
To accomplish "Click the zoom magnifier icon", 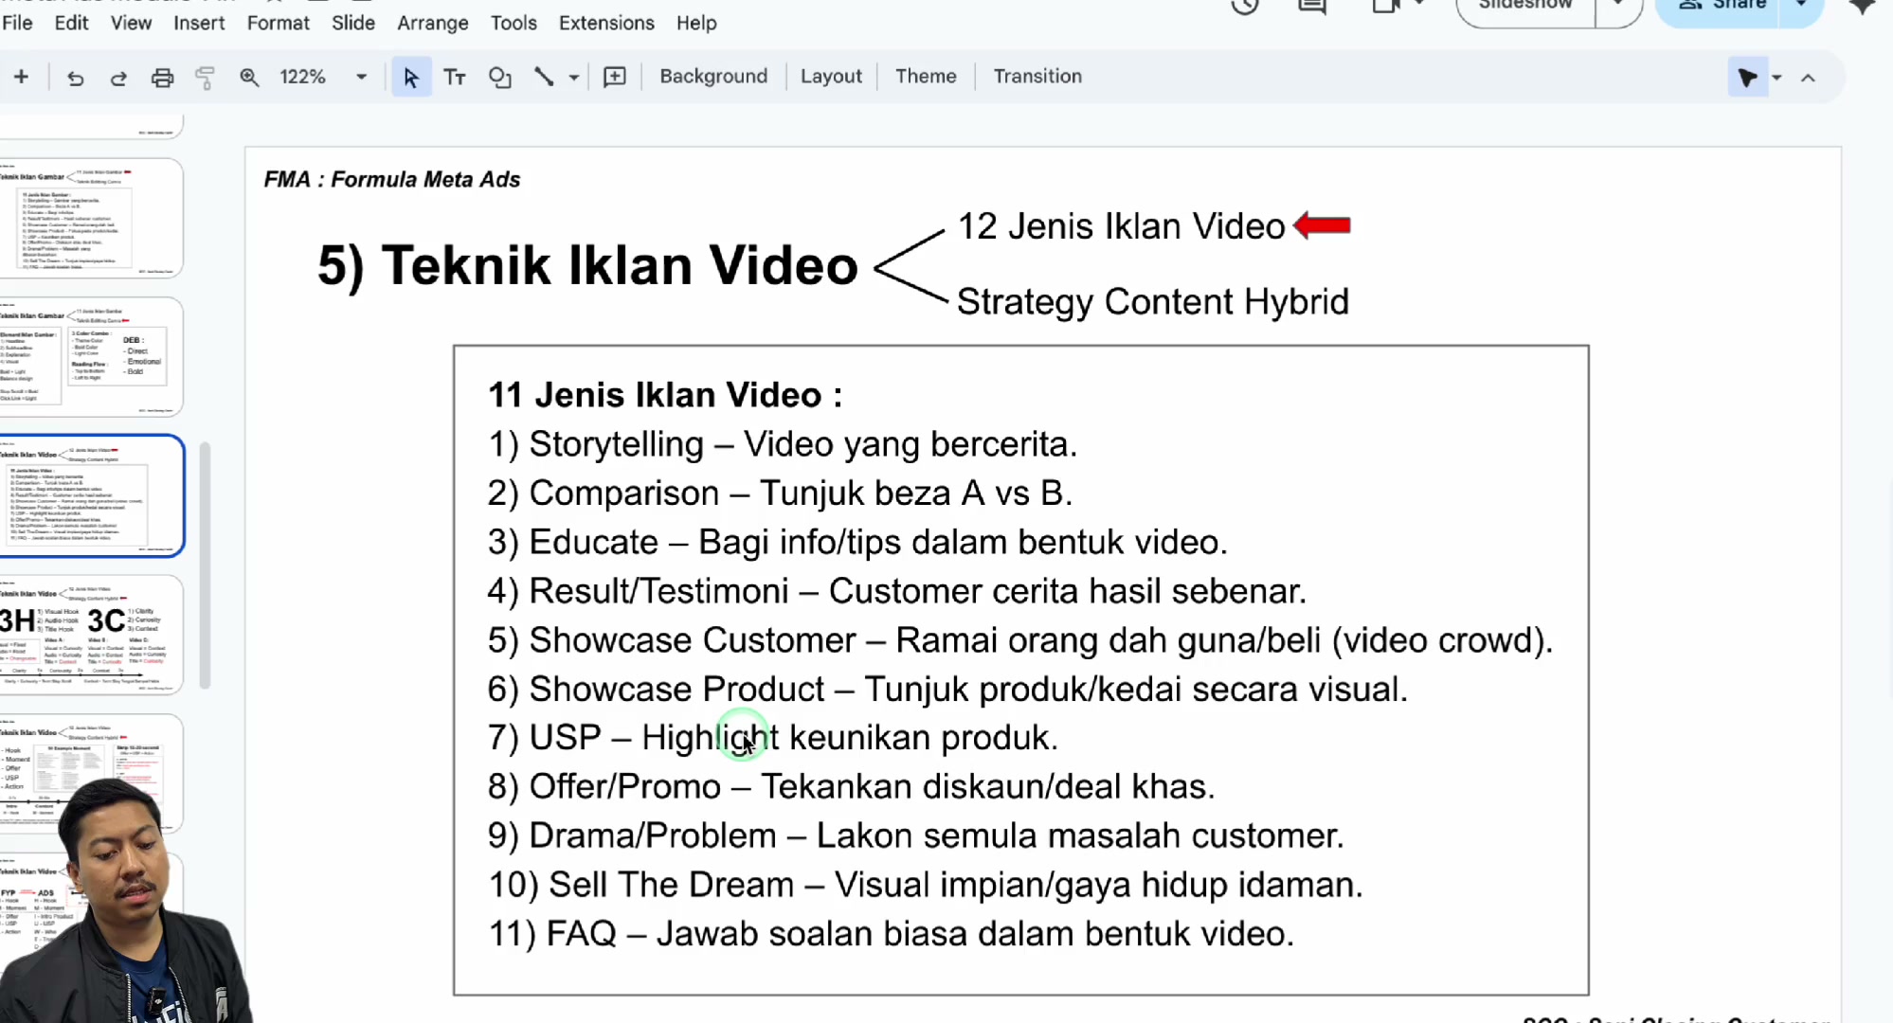I will 249,78.
